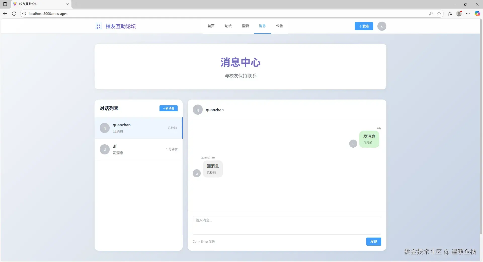Viewport: 483px width, 262px height.
Task: Reload the page with refresh icon
Action: pos(14,14)
